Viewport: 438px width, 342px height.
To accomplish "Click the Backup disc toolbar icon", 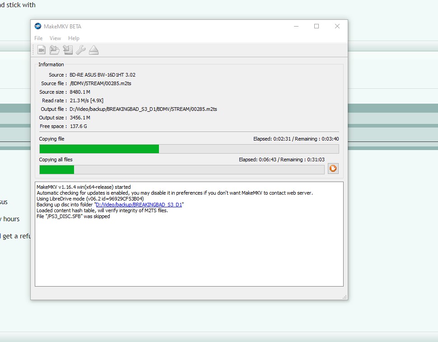I will [x=68, y=50].
